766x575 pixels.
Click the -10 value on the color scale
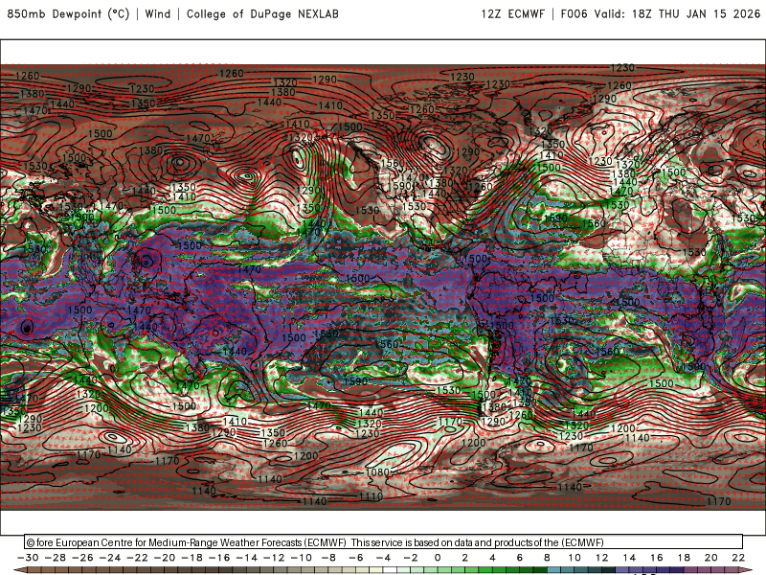302,558
